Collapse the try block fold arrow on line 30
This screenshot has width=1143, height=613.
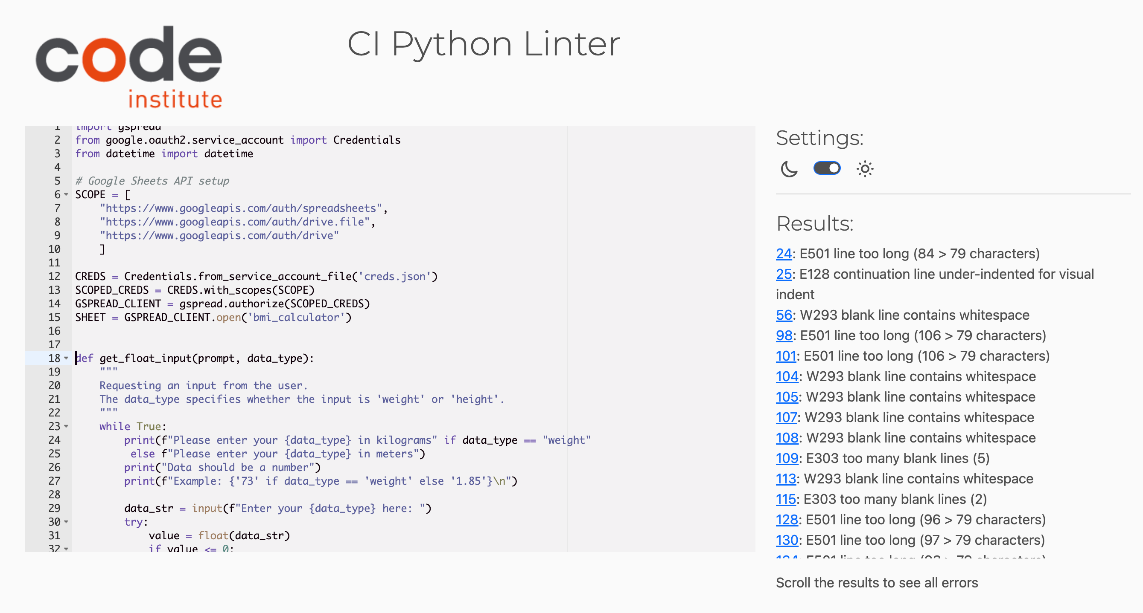pyautogui.click(x=66, y=522)
